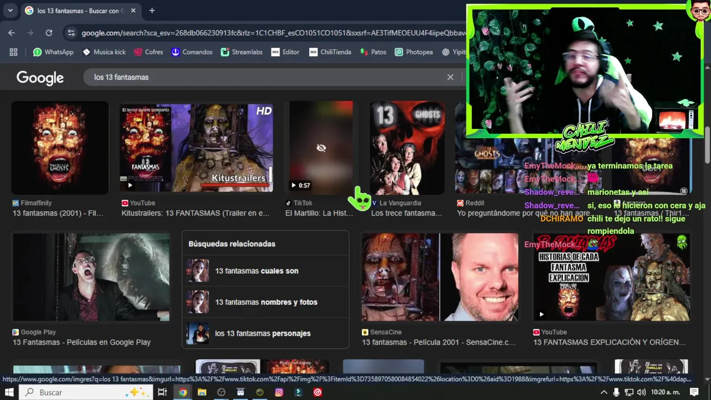Click the Windows taskbar Buscar search box
The image size is (711, 400).
tap(87, 392)
